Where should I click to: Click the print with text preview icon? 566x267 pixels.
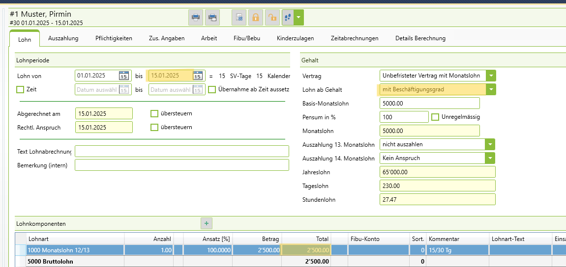pyautogui.click(x=212, y=18)
